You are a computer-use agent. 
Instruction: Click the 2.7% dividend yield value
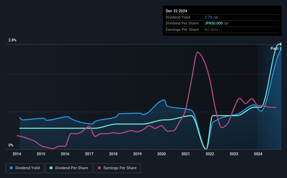pyautogui.click(x=208, y=17)
